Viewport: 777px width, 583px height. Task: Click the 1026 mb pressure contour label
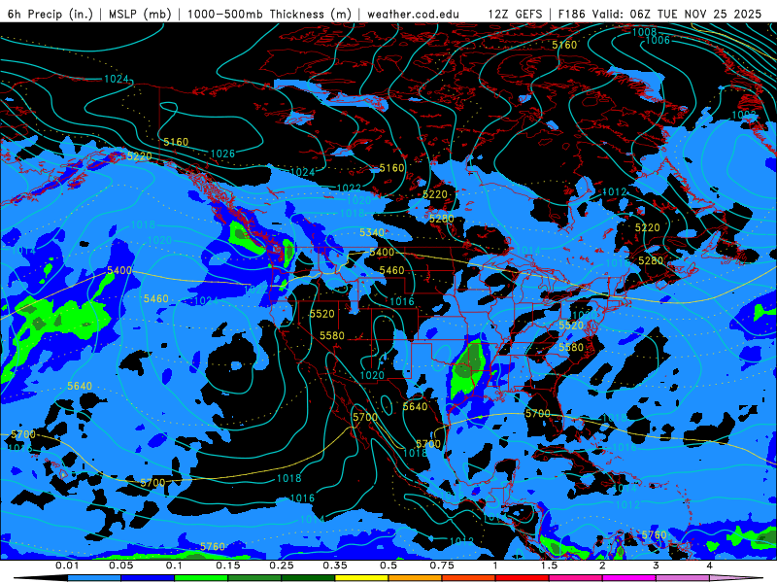(222, 154)
